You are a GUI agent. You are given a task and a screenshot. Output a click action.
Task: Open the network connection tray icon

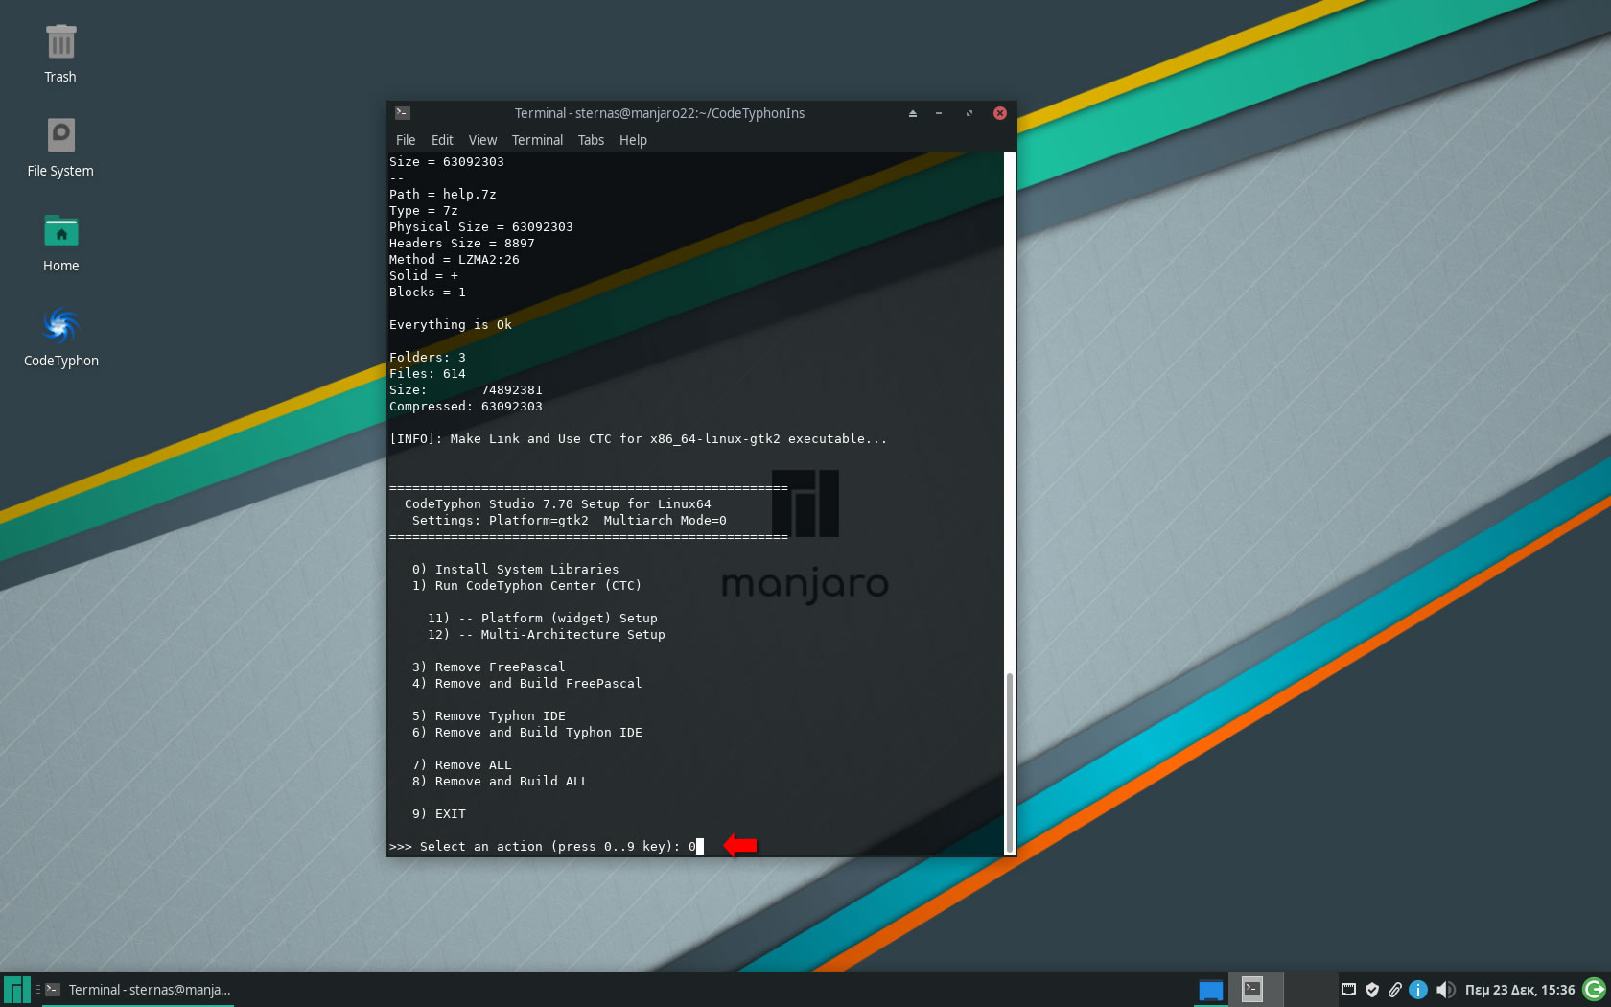point(1348,990)
